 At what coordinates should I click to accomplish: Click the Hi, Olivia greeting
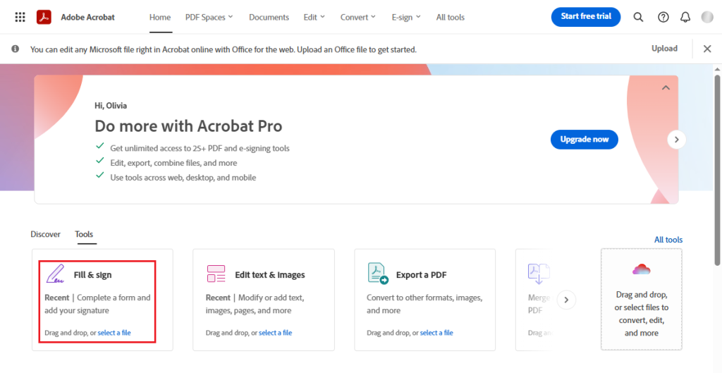pos(111,106)
